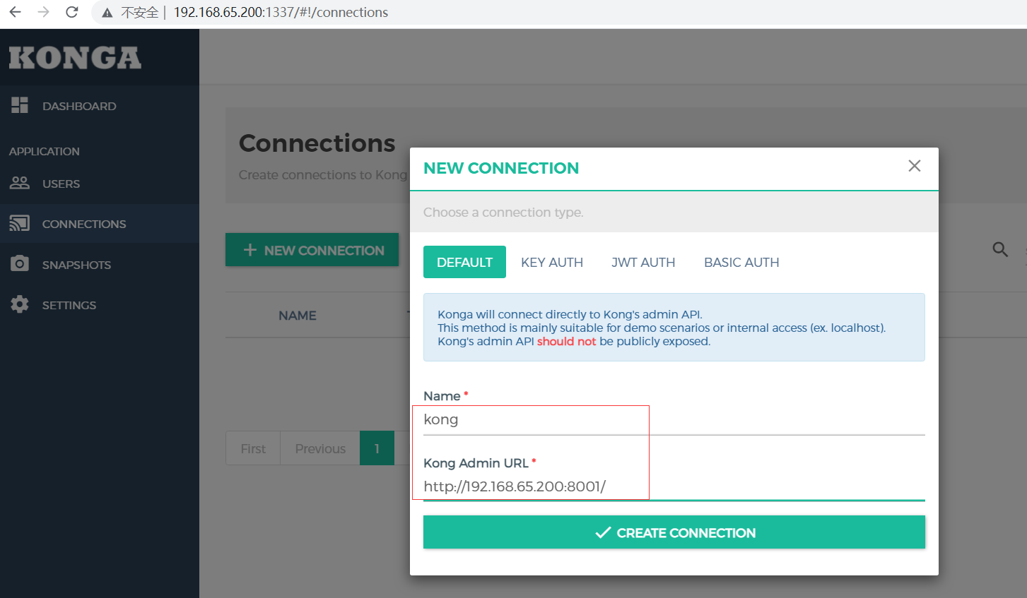Reload the page with refresh icon
The width and height of the screenshot is (1027, 598).
point(71,12)
